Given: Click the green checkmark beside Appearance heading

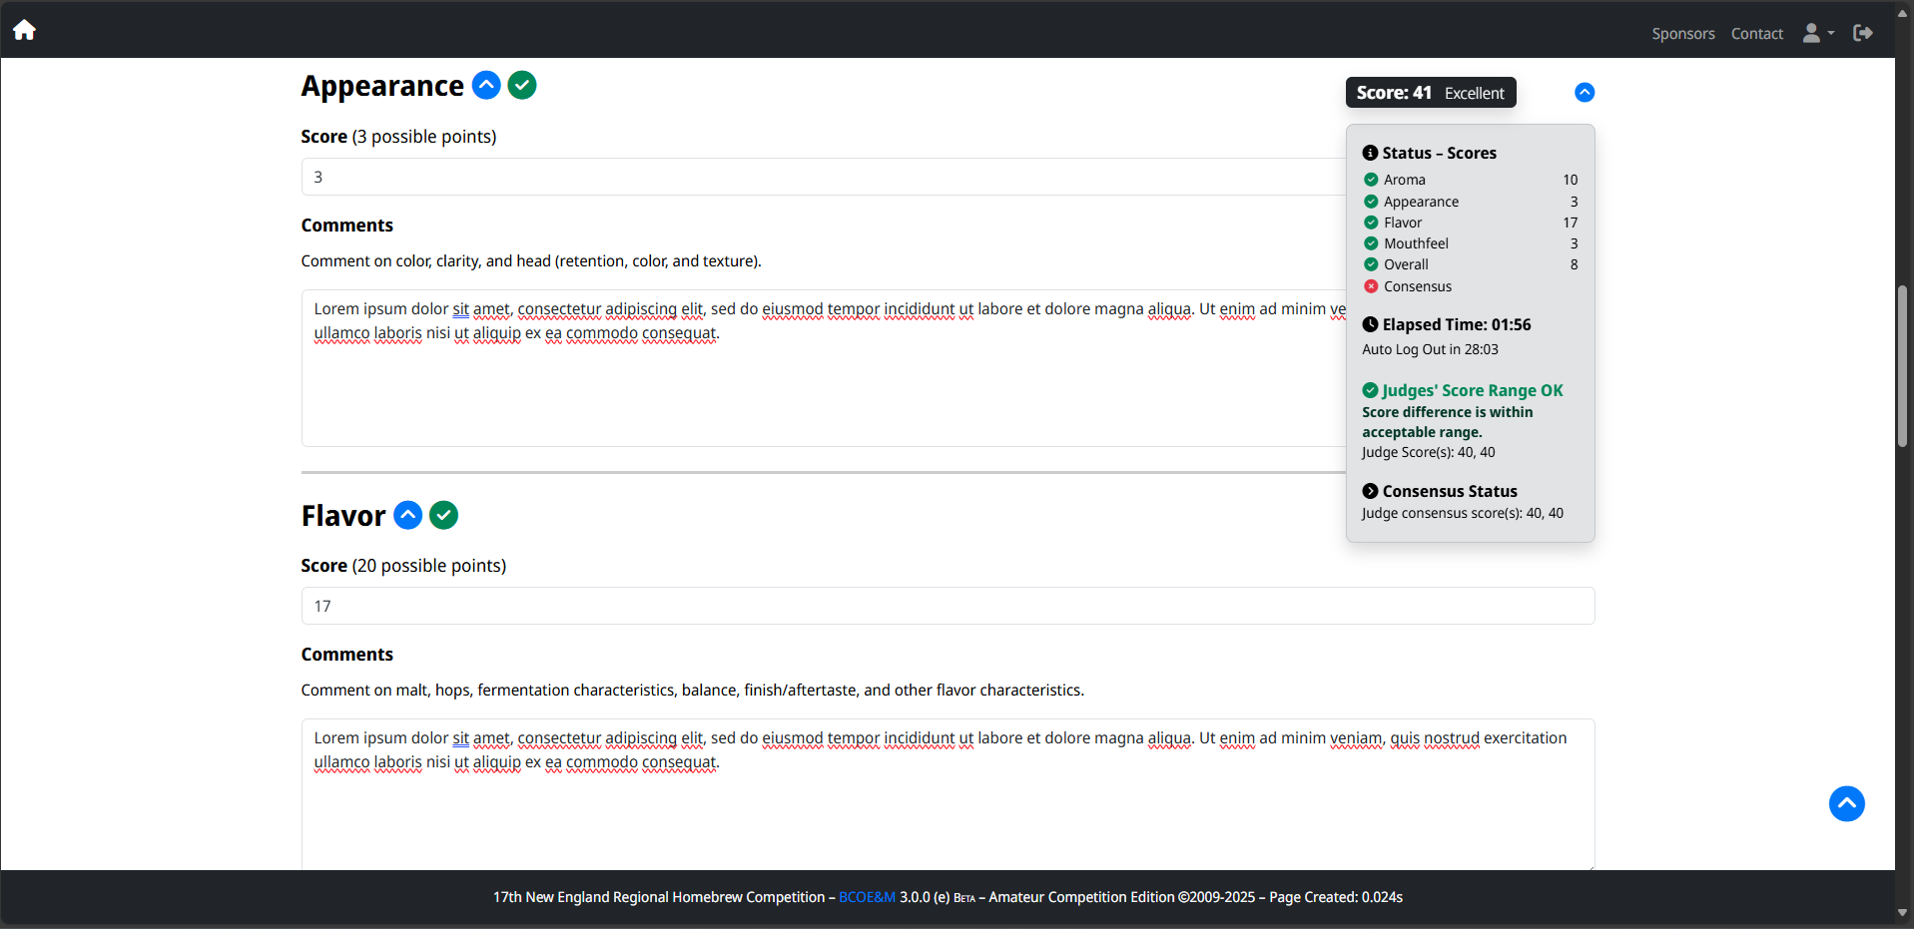Looking at the screenshot, I should (522, 86).
